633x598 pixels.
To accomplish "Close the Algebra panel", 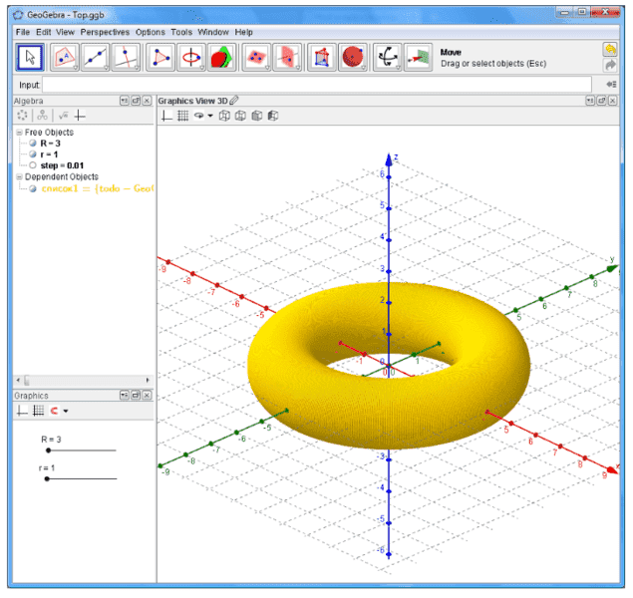I will (x=148, y=102).
